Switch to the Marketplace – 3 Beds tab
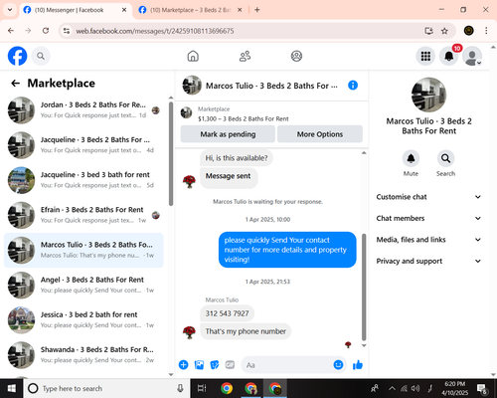The height and width of the screenshot is (398, 497). point(190,10)
